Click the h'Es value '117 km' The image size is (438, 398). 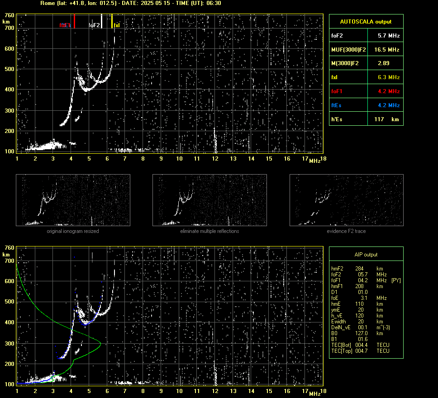(386, 119)
